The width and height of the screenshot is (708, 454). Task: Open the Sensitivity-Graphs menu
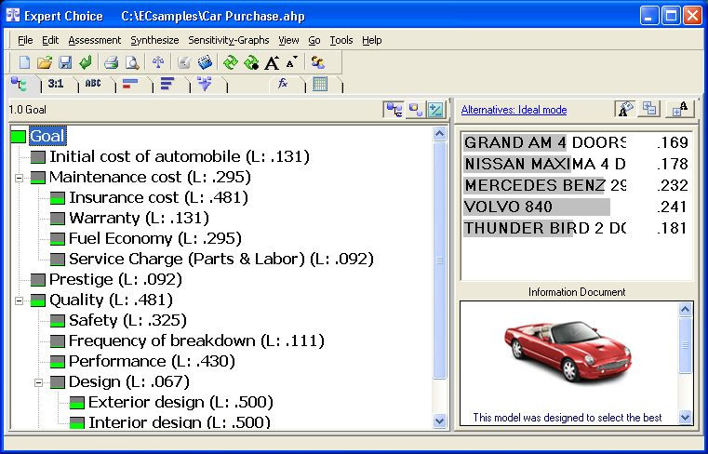coord(229,40)
